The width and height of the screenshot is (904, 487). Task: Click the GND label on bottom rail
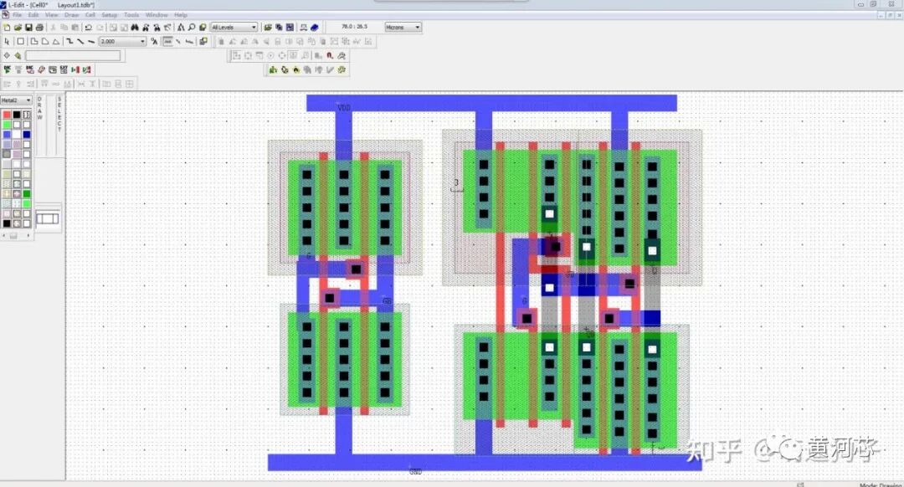click(415, 471)
